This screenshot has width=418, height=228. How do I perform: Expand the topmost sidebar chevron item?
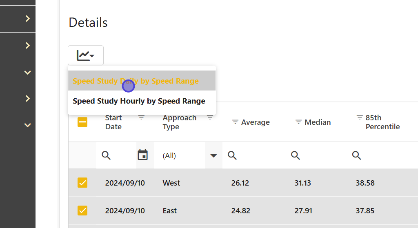point(27,18)
